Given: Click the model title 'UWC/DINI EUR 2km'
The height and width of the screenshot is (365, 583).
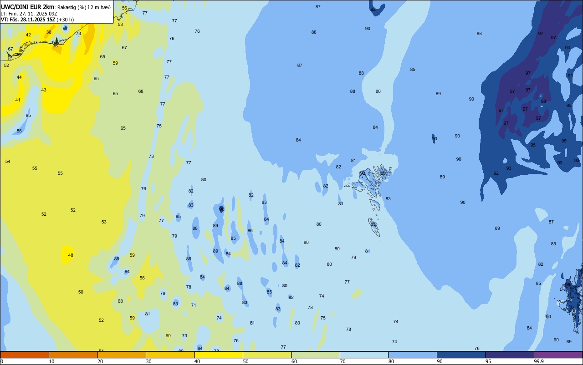Looking at the screenshot, I should [27, 7].
